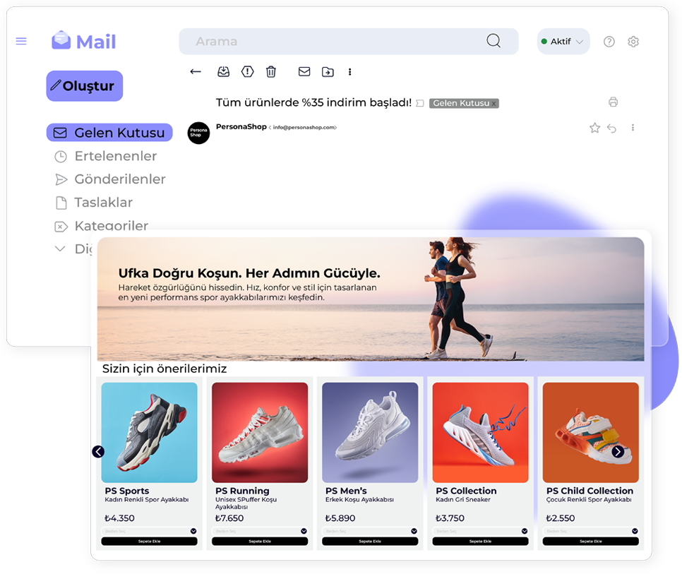682x574 pixels.
Task: Mark the email as unread
Action: pyautogui.click(x=304, y=72)
